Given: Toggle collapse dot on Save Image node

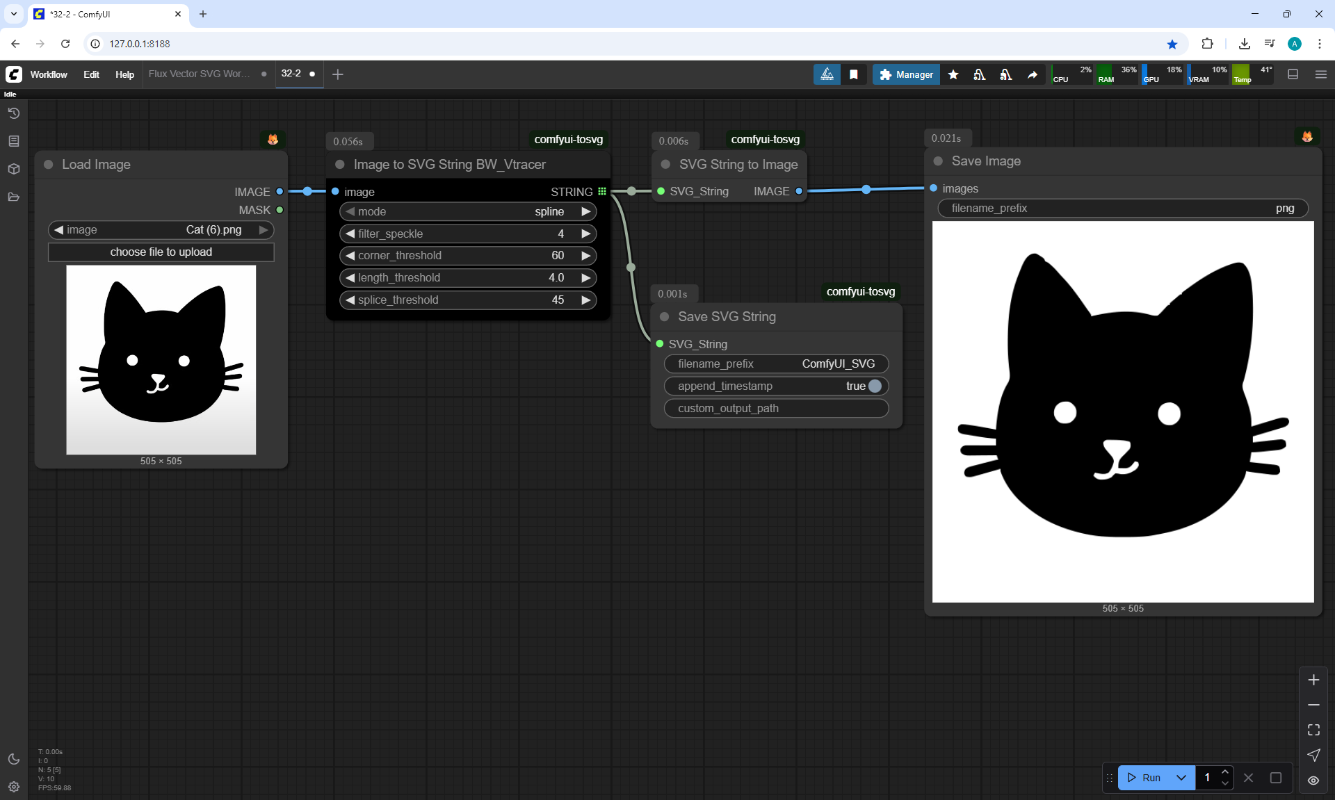Looking at the screenshot, I should (938, 161).
